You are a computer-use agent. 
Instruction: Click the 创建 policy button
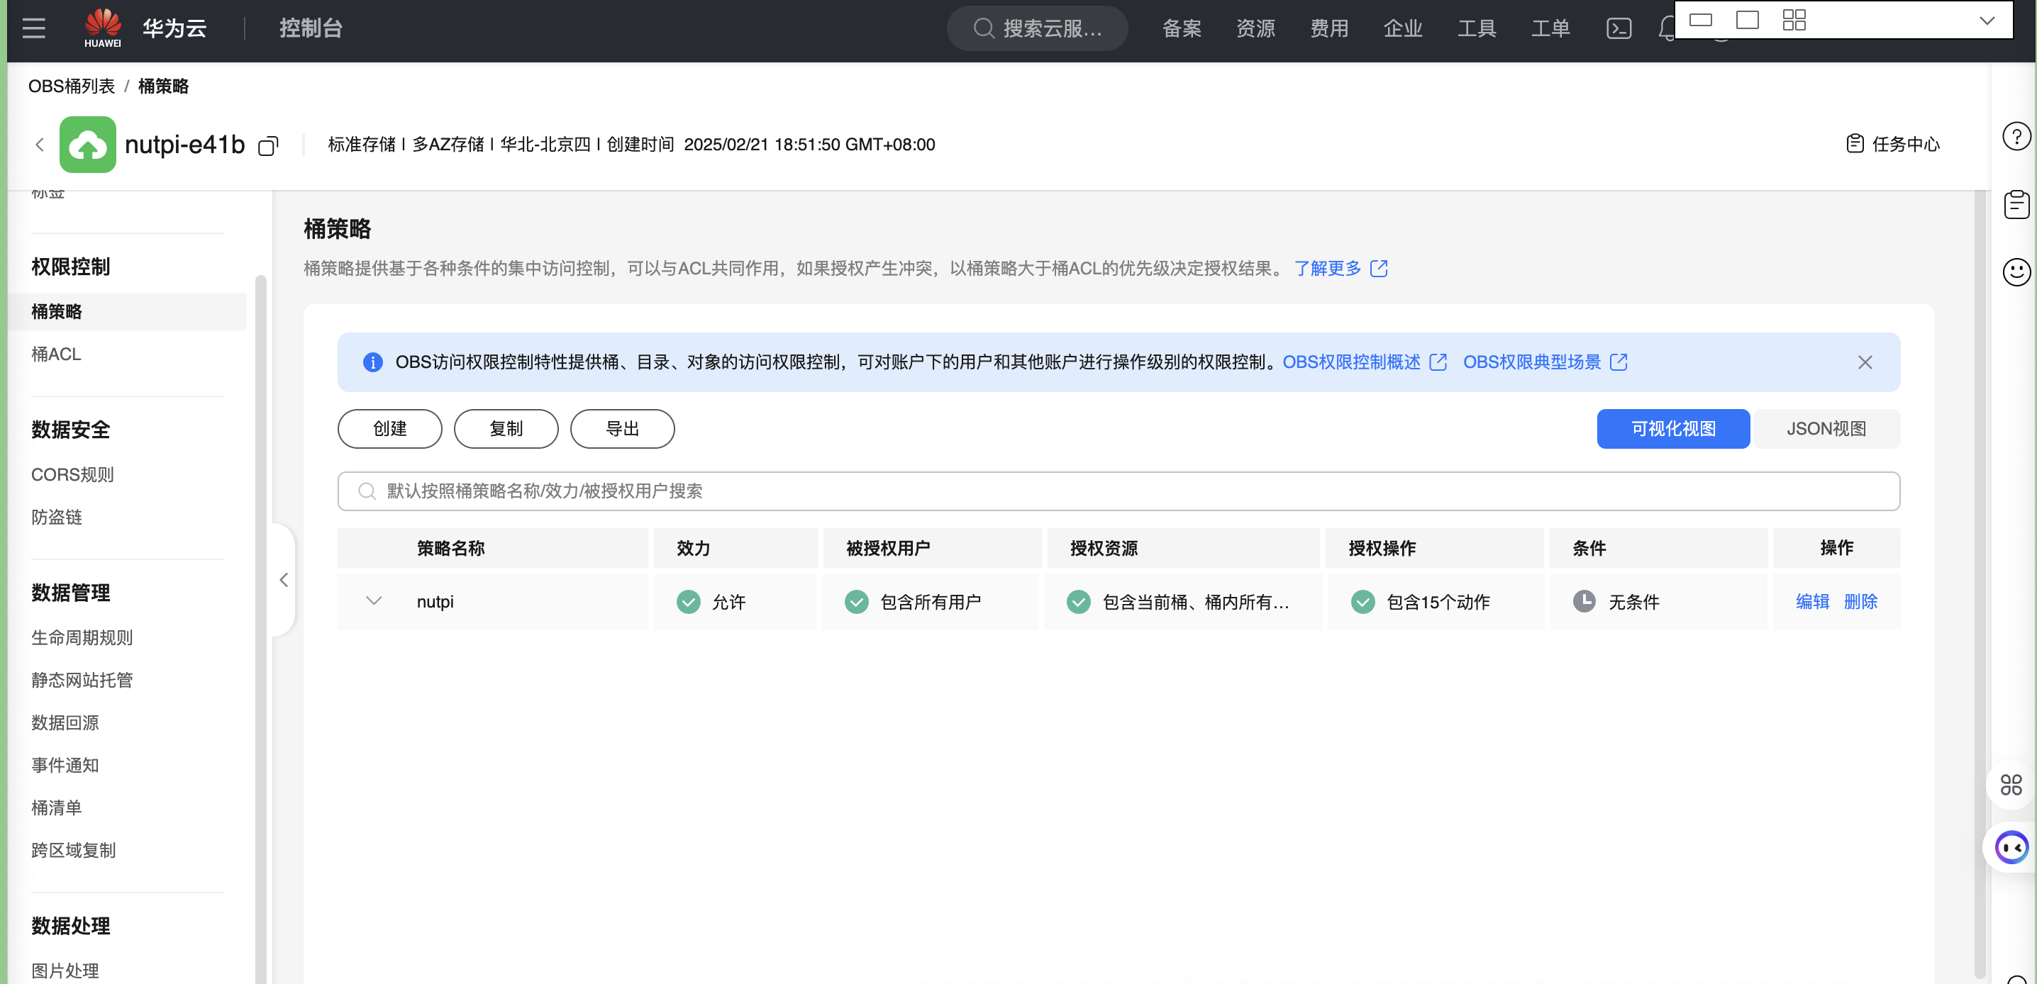[389, 428]
